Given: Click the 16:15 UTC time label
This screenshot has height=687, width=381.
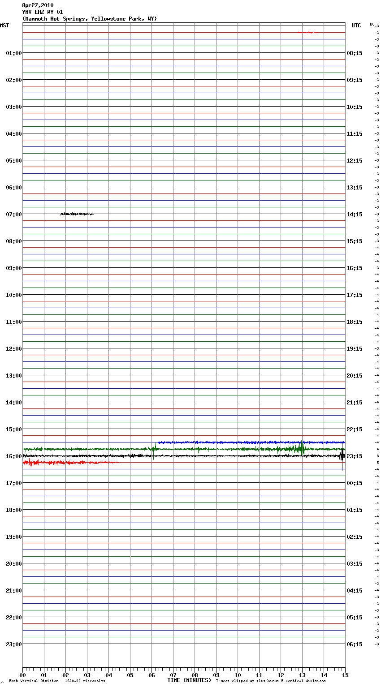Looking at the screenshot, I should click(355, 268).
